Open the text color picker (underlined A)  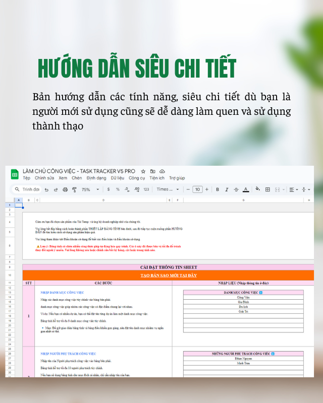(245, 189)
